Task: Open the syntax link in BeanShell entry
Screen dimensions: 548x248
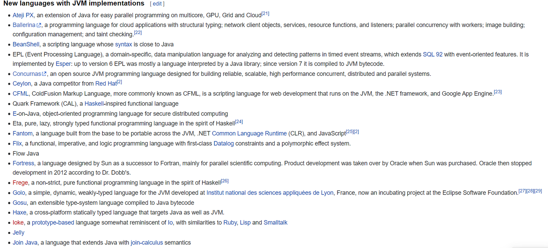Action: click(123, 45)
